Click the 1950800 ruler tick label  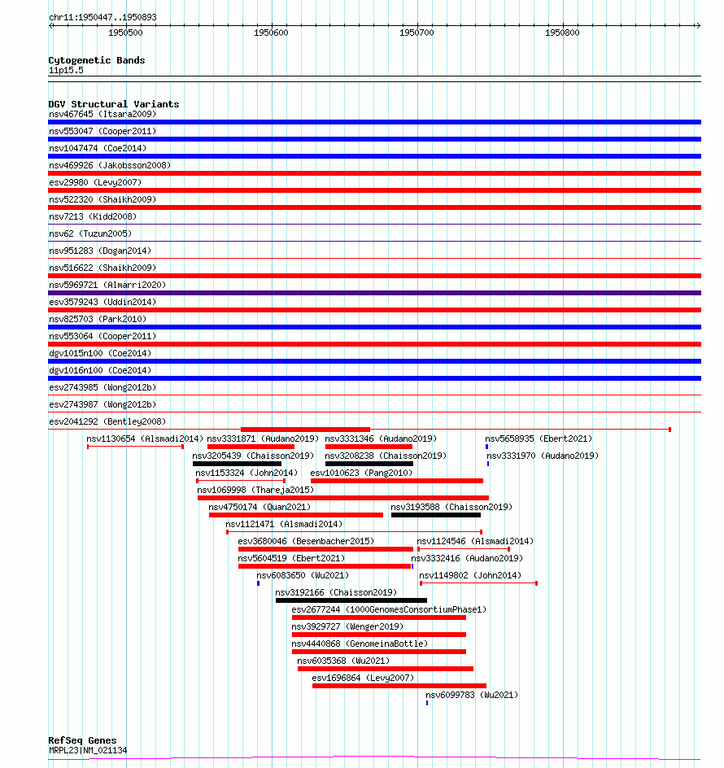coord(562,33)
